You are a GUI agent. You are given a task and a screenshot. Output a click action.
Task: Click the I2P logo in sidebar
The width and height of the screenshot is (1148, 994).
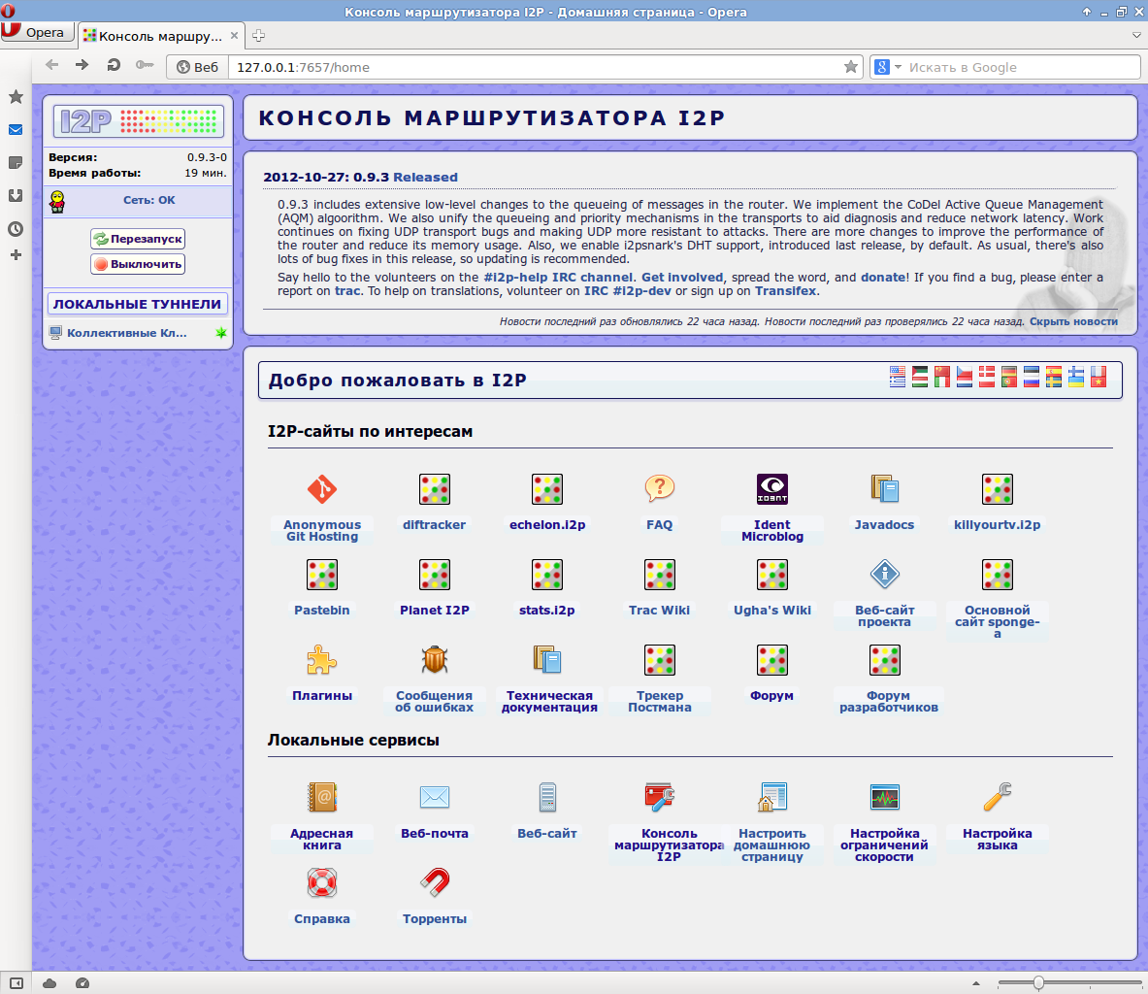138,121
